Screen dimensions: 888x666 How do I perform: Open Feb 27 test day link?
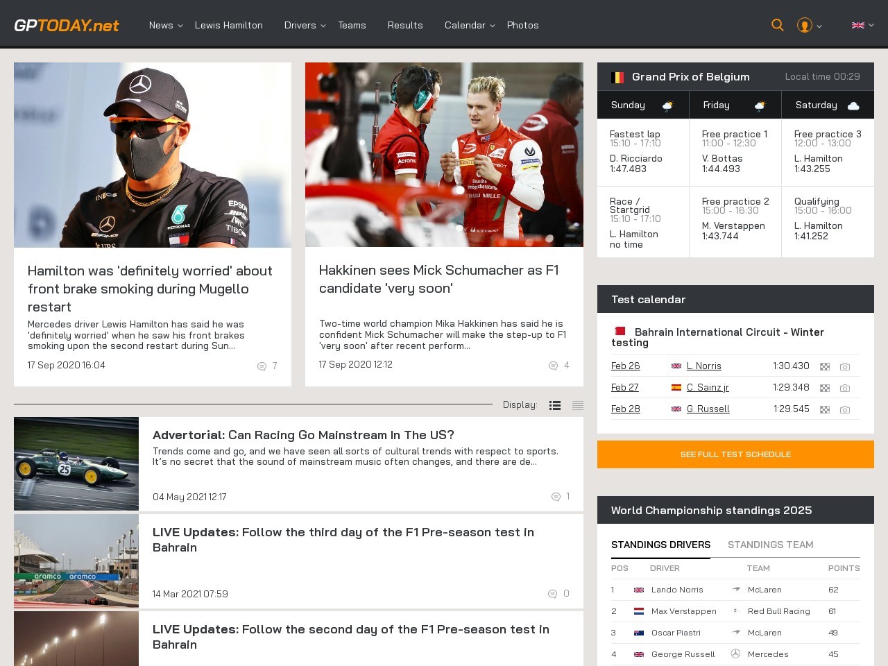pyautogui.click(x=624, y=387)
